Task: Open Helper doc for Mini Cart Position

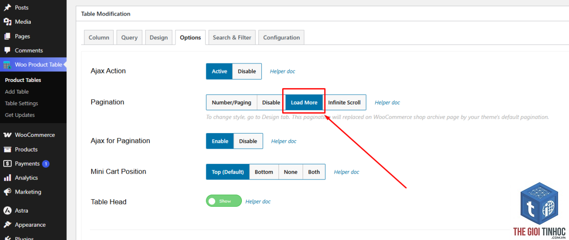Action: click(347, 172)
